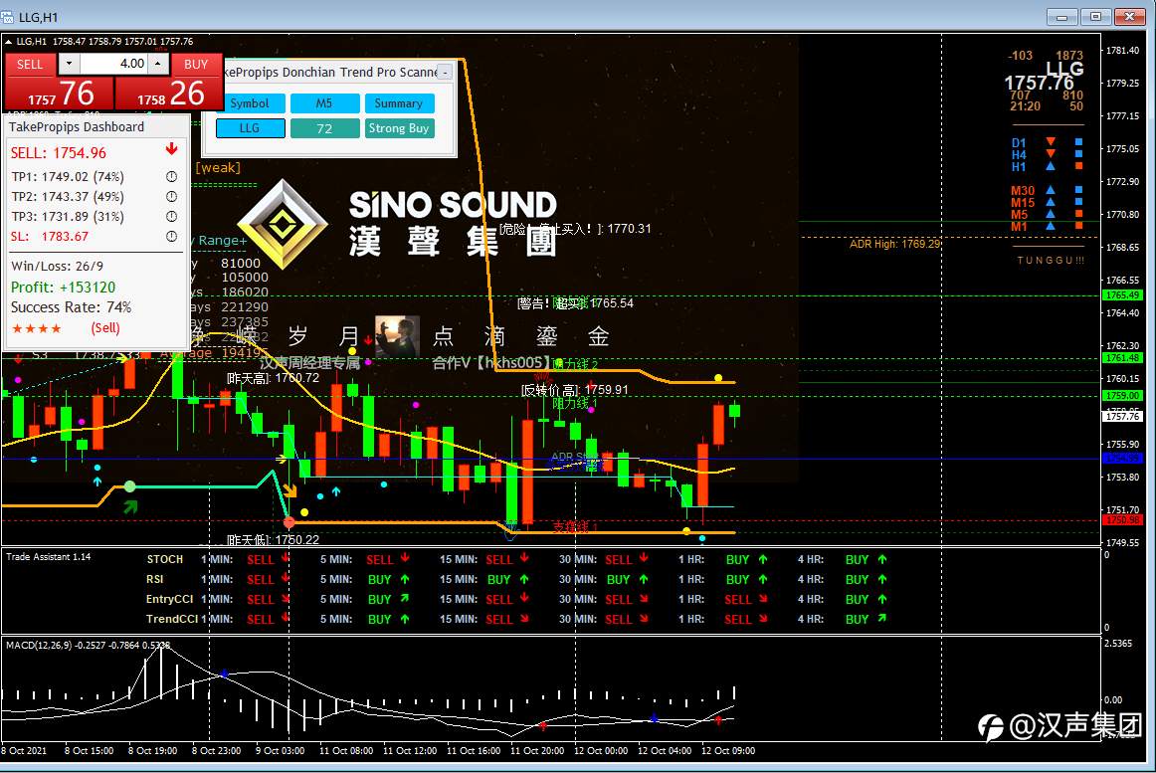Click the green up arrow for RSI 15 MIN
Screen dimensions: 1156x773
tap(524, 580)
